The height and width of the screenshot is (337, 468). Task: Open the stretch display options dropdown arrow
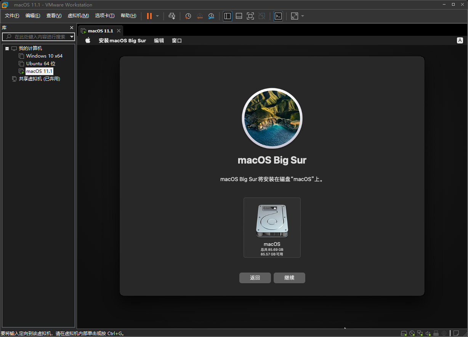[303, 16]
